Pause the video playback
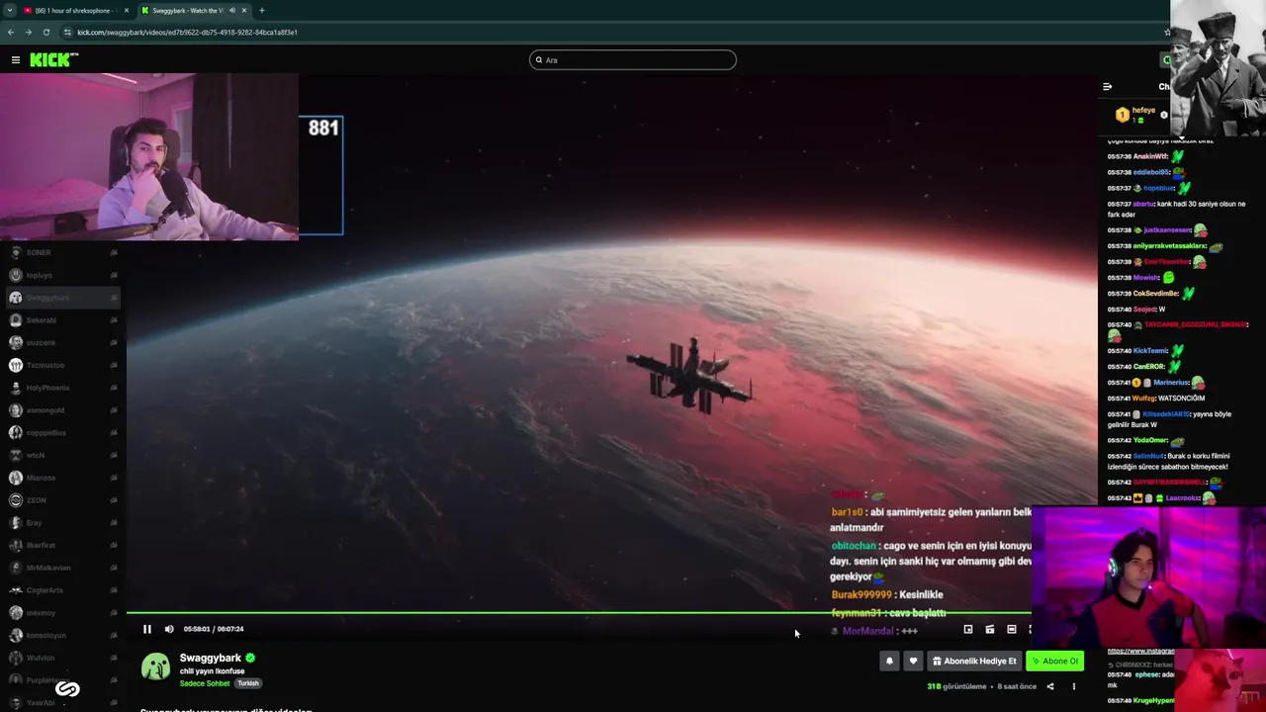This screenshot has width=1266, height=712. coord(147,629)
